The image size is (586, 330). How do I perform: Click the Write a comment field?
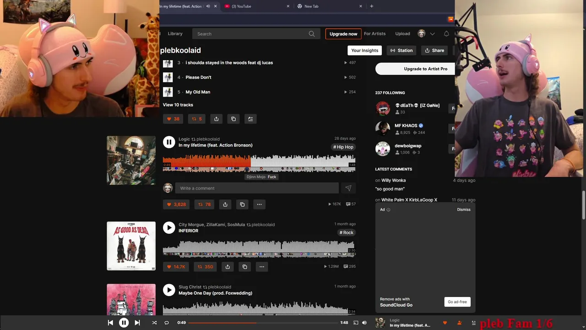[x=257, y=188]
